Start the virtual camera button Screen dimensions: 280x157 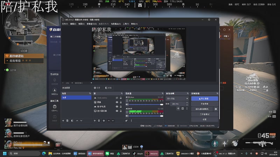coord(202,109)
